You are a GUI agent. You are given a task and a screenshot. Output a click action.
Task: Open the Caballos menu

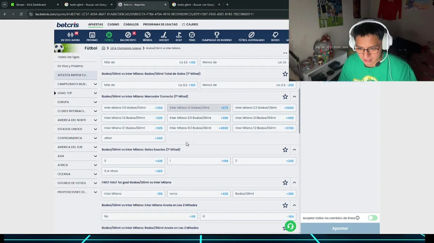131,24
